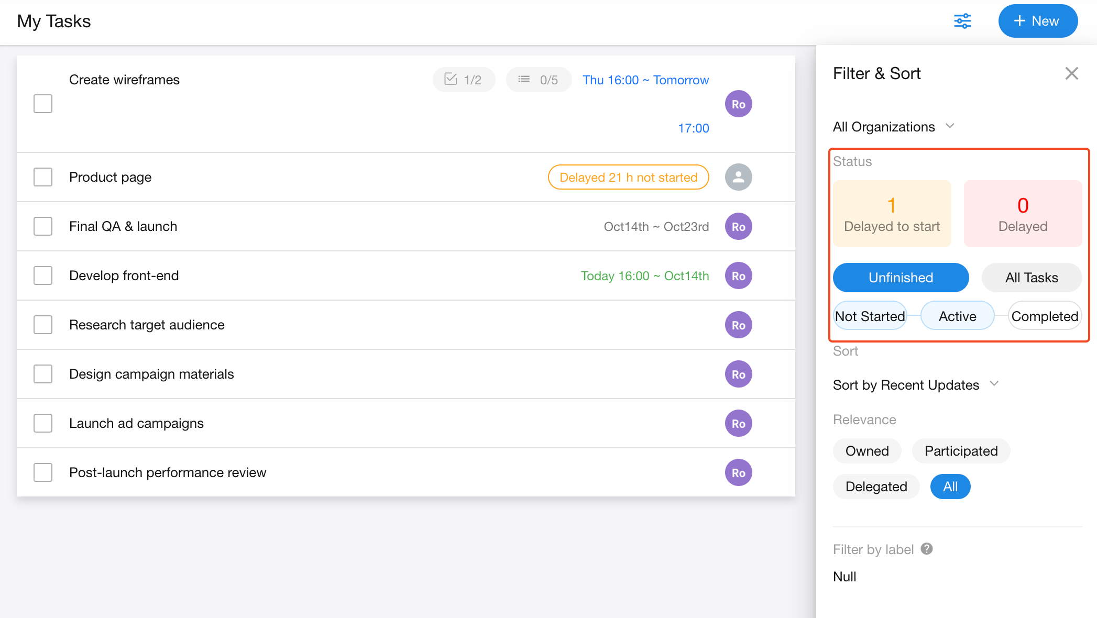Click the gray unassigned avatar on Product page
Viewport: 1097px width, 618px height.
point(738,177)
